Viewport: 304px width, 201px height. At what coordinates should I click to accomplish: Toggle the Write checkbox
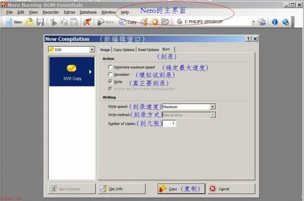110,81
